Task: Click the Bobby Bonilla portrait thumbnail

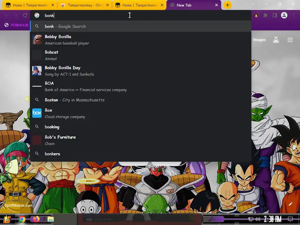Action: point(37,40)
